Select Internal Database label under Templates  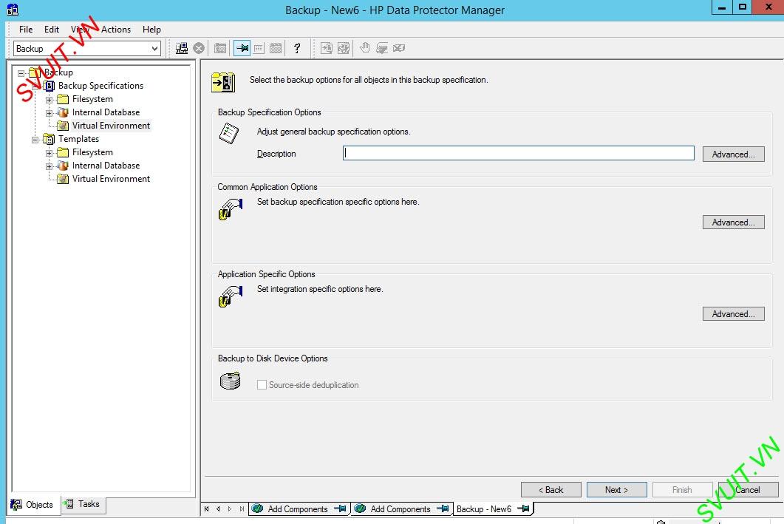106,166
